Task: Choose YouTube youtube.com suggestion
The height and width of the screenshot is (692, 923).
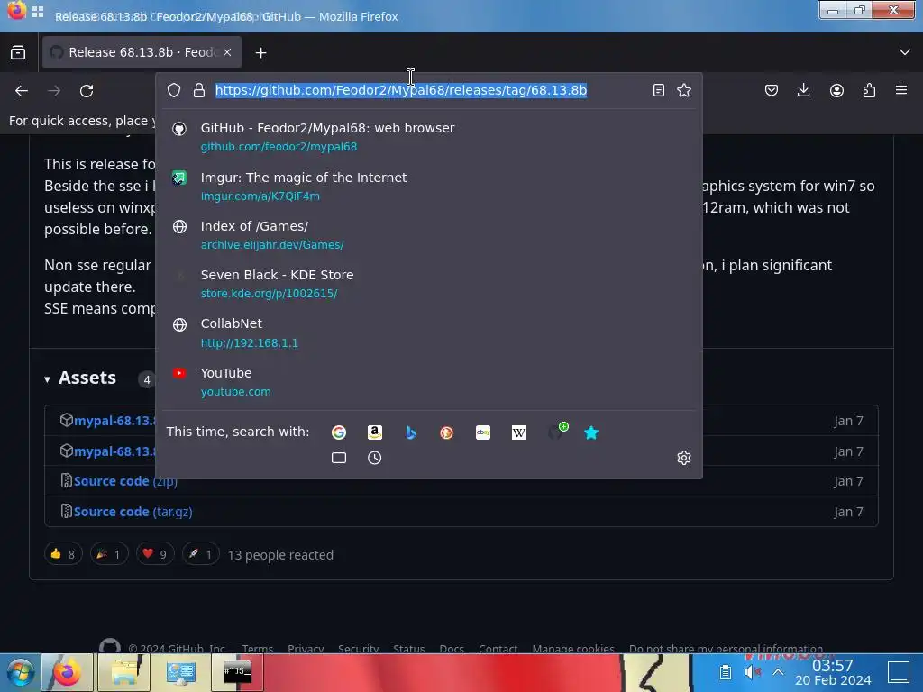Action: point(428,382)
